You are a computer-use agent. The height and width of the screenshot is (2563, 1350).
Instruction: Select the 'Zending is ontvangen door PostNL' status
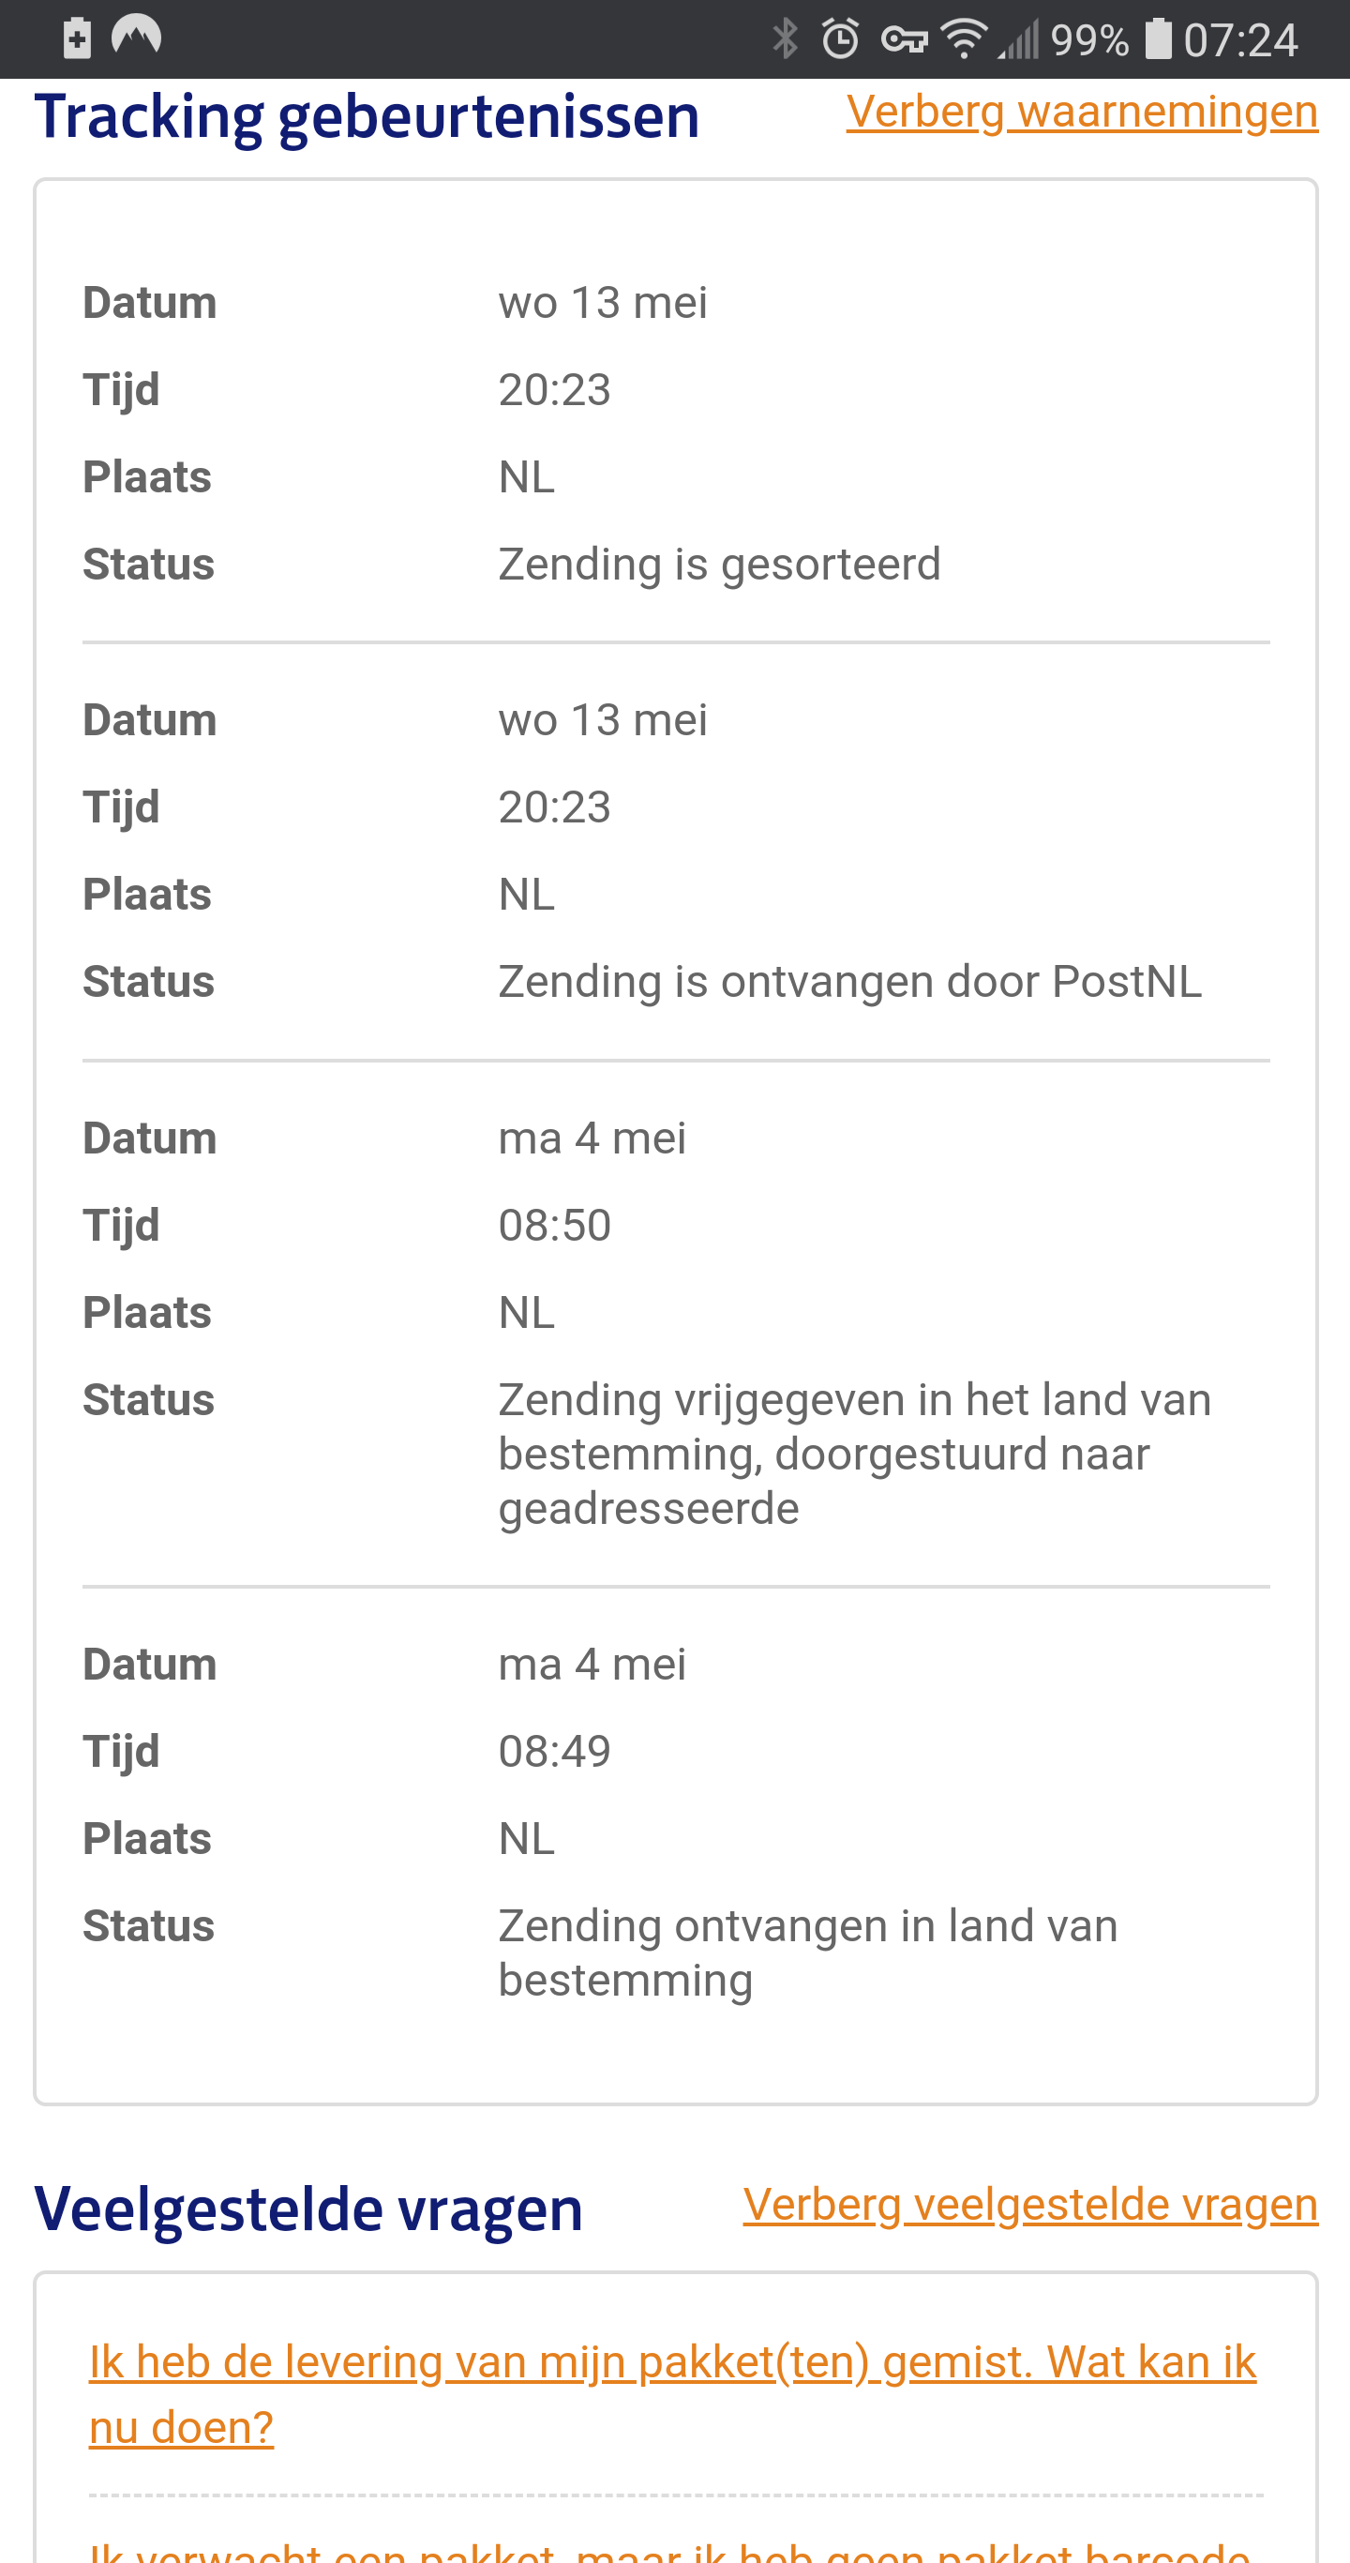point(849,981)
